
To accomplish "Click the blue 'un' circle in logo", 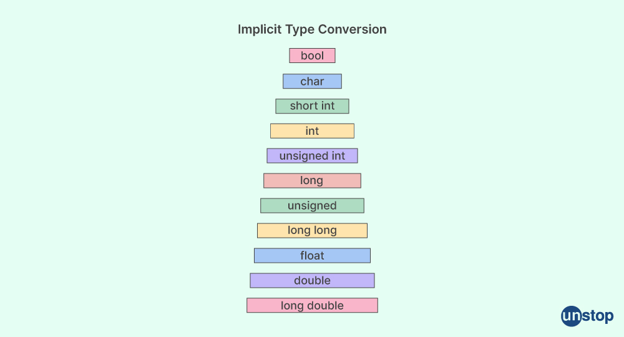I will [x=572, y=316].
